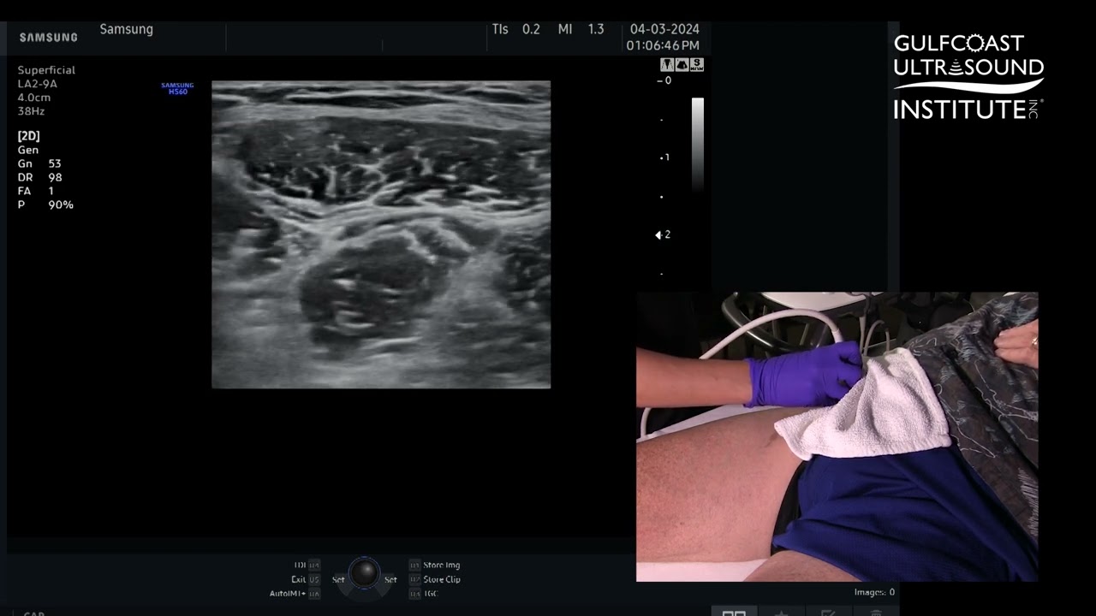Click the inset camera video of probe
This screenshot has height=616, width=1096.
(x=837, y=437)
